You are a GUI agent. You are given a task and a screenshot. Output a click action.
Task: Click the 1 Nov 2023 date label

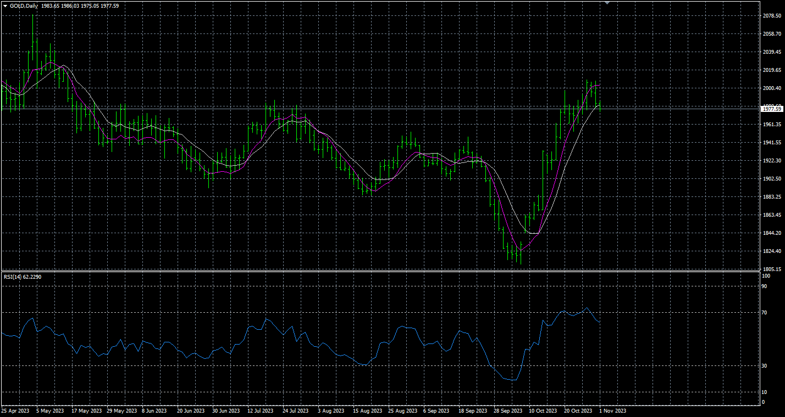pyautogui.click(x=612, y=410)
